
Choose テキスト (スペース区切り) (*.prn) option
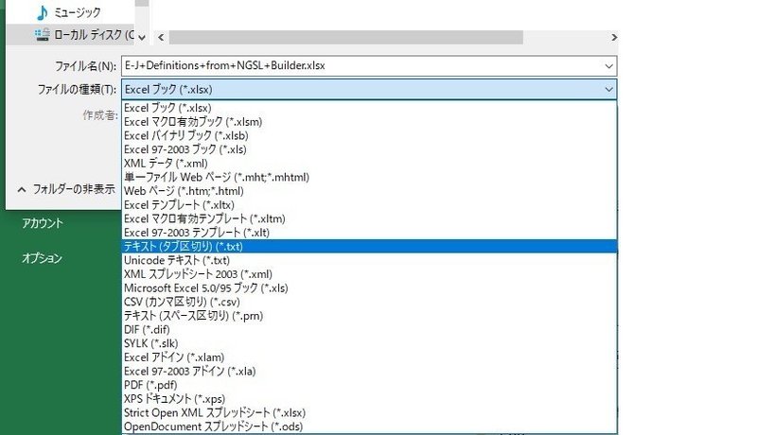369,316
